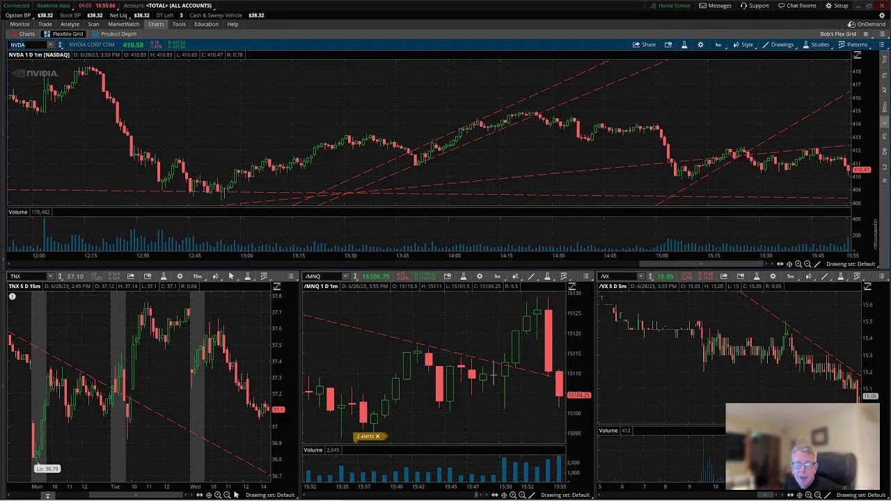Open /MNQ symbol dropdown
891x501 pixels.
[x=345, y=276]
